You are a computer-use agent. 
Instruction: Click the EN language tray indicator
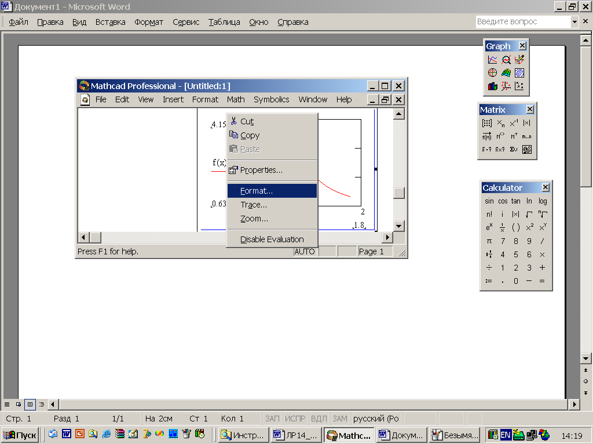(506, 435)
